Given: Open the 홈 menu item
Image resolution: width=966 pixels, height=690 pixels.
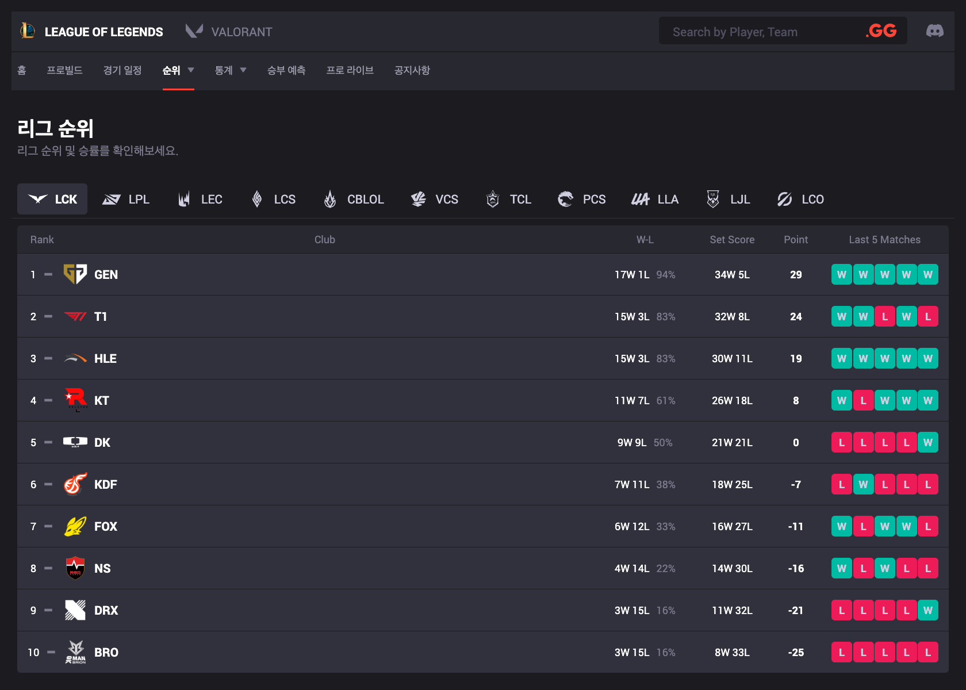Looking at the screenshot, I should pyautogui.click(x=22, y=70).
